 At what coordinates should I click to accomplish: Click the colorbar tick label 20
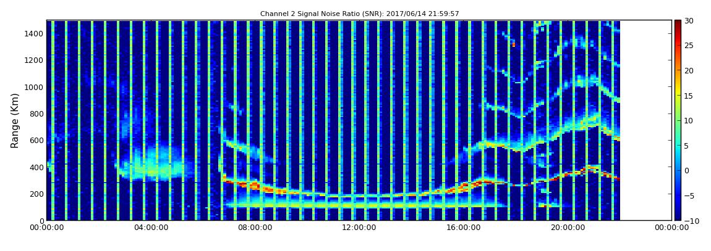[x=689, y=70]
